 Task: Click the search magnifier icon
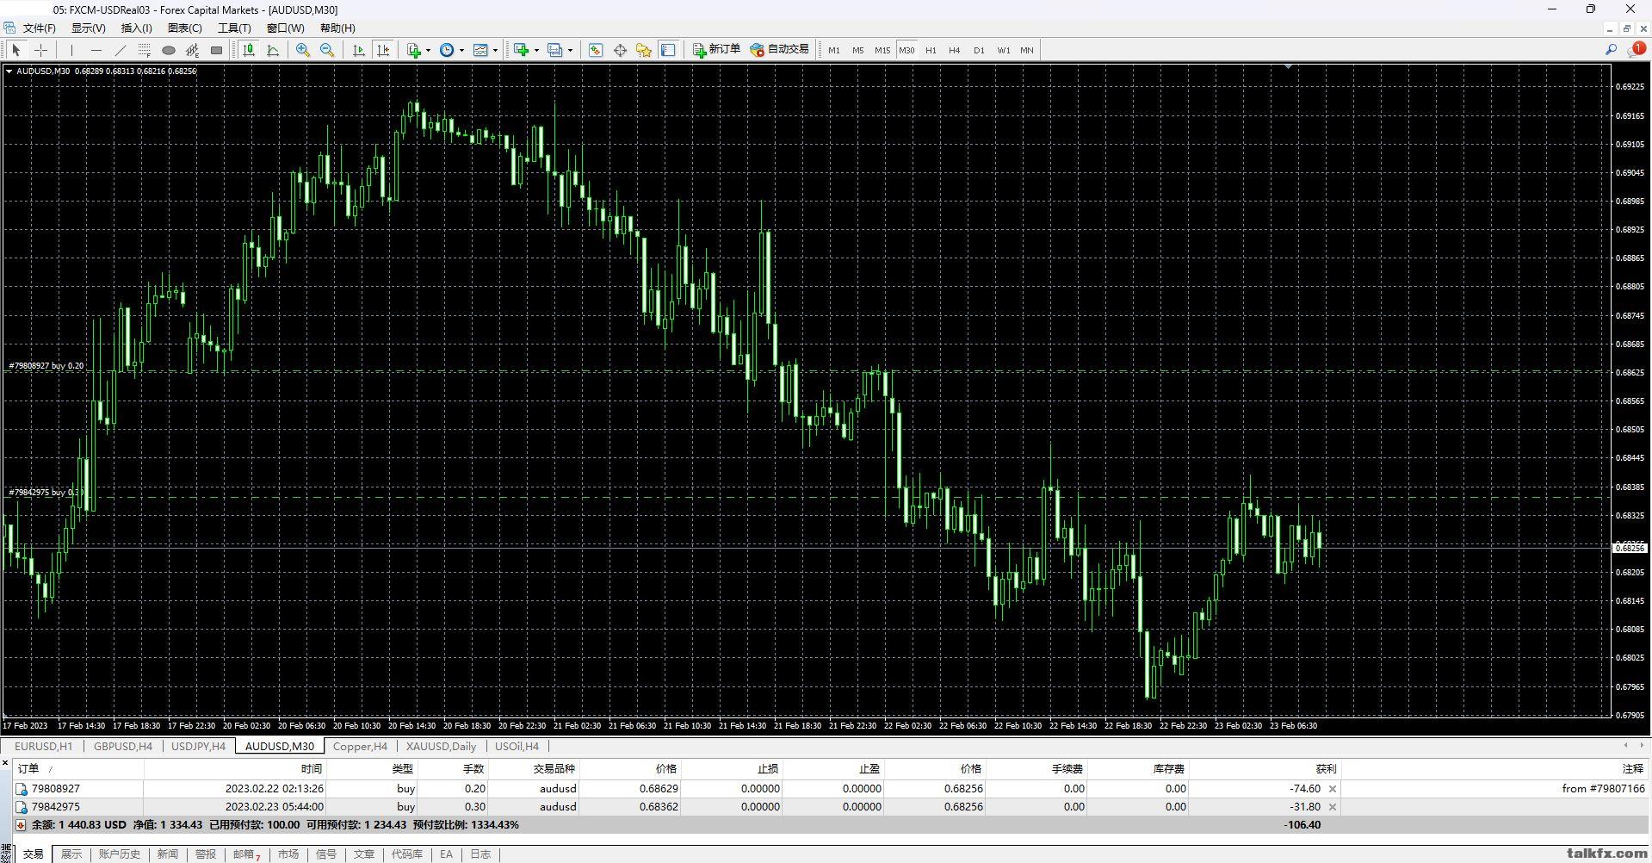[1611, 50]
